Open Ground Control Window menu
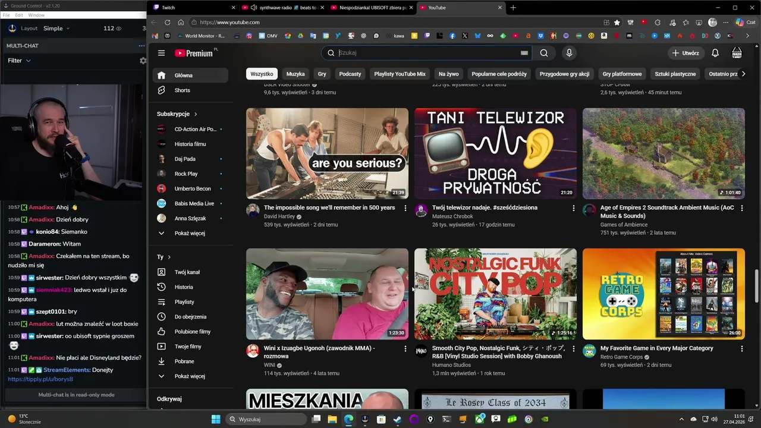This screenshot has width=761, height=428. (x=36, y=15)
